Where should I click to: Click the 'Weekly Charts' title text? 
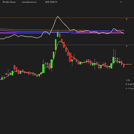pyautogui.click(x=9, y=2)
